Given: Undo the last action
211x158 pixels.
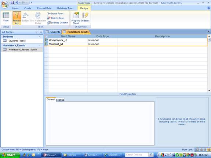Looking at the screenshot, I should click(x=17, y=3).
